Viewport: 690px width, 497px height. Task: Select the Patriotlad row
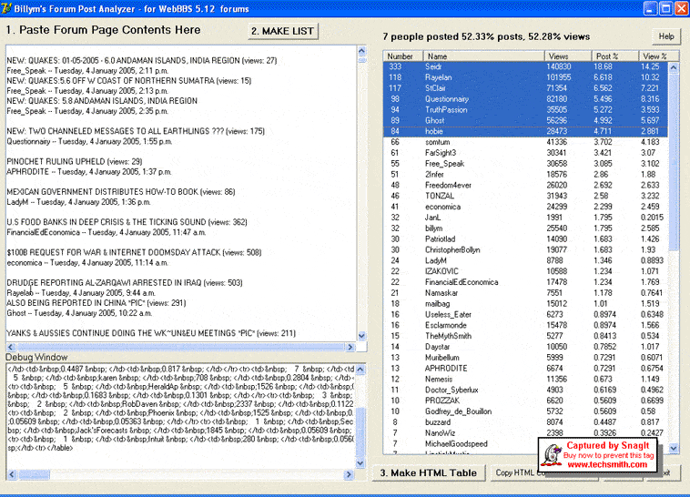coord(525,239)
